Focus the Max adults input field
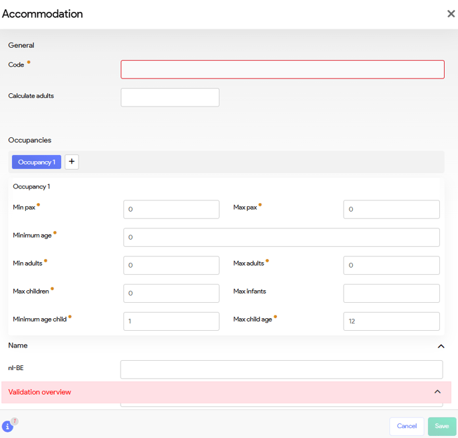The width and height of the screenshot is (458, 438). pos(391,265)
